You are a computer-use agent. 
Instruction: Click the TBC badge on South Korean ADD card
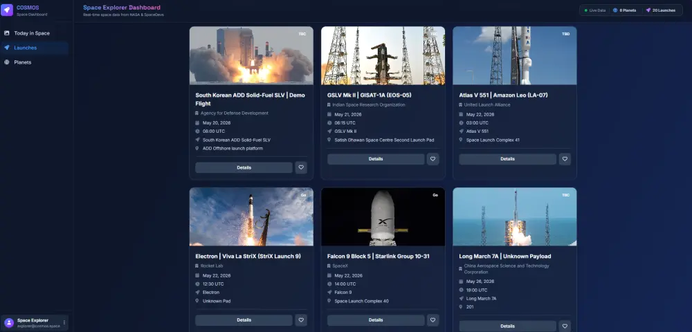click(x=302, y=34)
